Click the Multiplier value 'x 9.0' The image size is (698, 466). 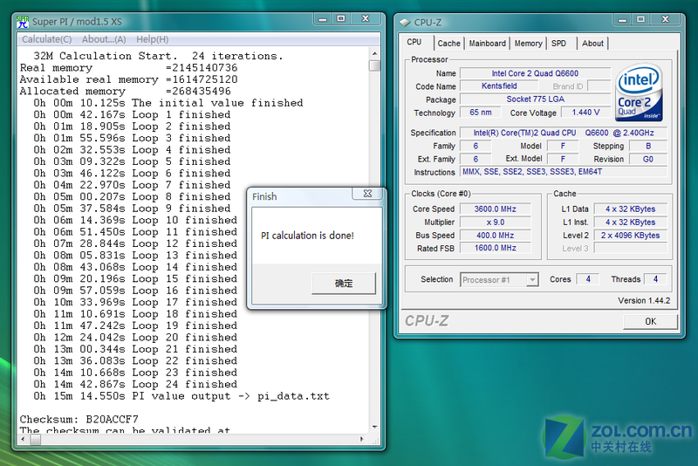tap(495, 223)
